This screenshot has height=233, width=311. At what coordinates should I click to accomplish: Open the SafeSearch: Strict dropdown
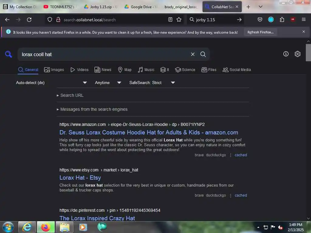coord(152,83)
